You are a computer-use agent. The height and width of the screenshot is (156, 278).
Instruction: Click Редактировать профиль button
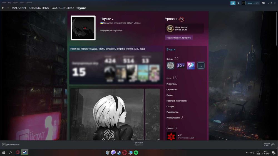click(x=179, y=38)
